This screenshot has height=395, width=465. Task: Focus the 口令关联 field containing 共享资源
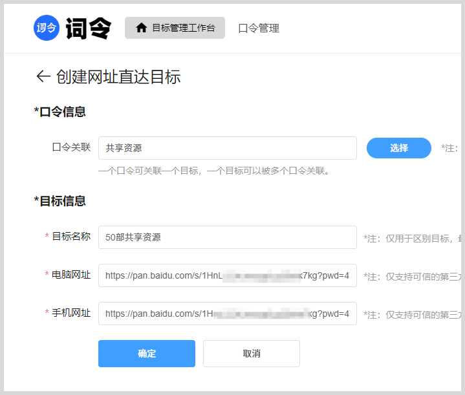227,148
